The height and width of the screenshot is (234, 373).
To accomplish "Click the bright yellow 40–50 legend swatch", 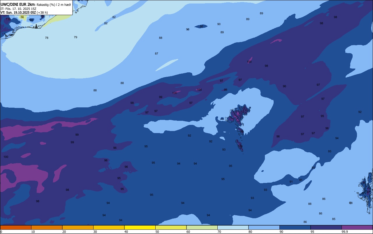I will (140, 227).
